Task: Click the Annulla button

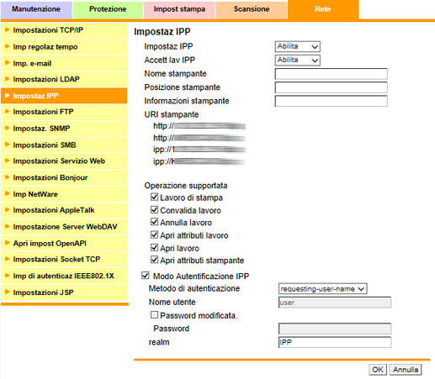Action: coord(406,370)
